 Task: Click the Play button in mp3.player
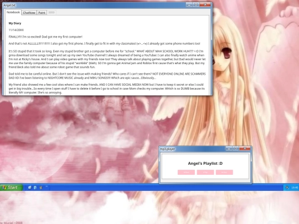tap(205, 172)
